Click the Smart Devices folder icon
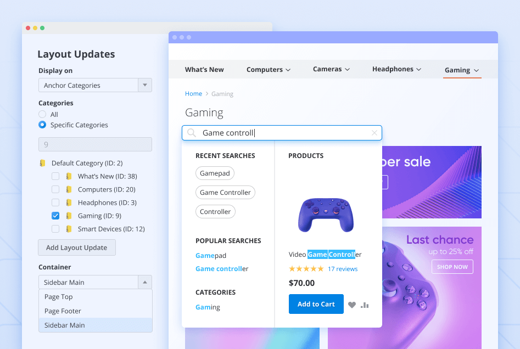 click(x=69, y=229)
